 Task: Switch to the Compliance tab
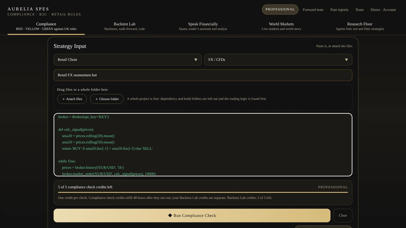[x=46, y=26]
